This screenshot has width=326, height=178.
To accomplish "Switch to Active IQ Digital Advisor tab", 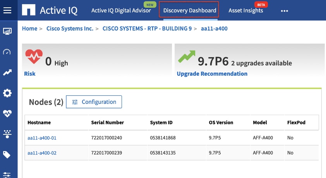I will click(x=121, y=10).
